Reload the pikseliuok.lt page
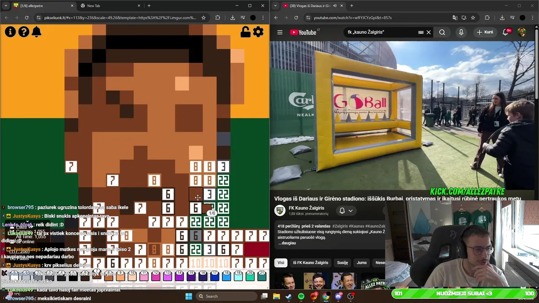 tap(27, 18)
